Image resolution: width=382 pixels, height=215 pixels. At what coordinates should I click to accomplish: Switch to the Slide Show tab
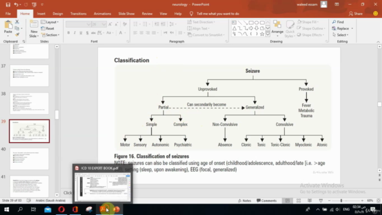(127, 14)
